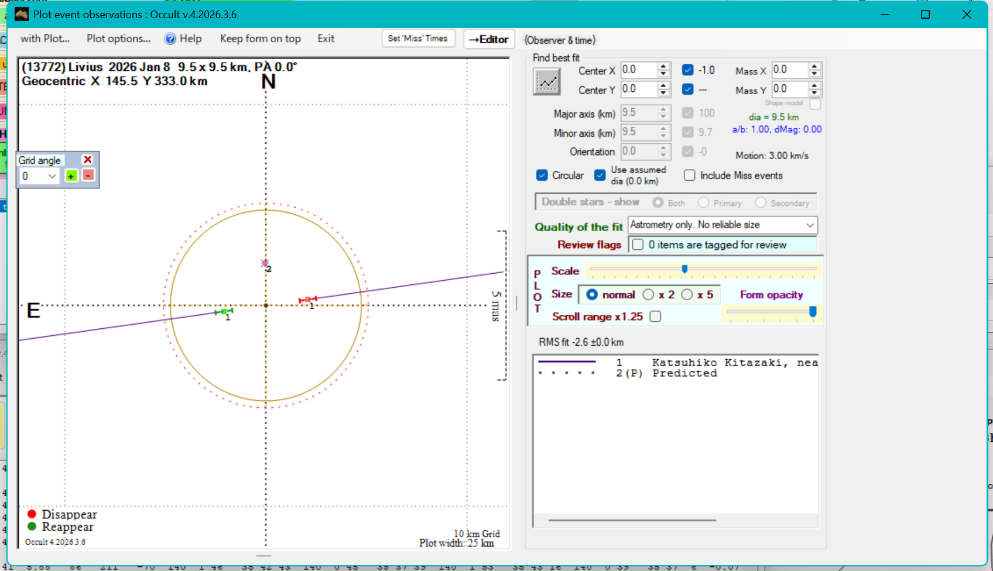The height and width of the screenshot is (571, 993).
Task: Click the Form opacity slider handle
Action: (x=813, y=312)
